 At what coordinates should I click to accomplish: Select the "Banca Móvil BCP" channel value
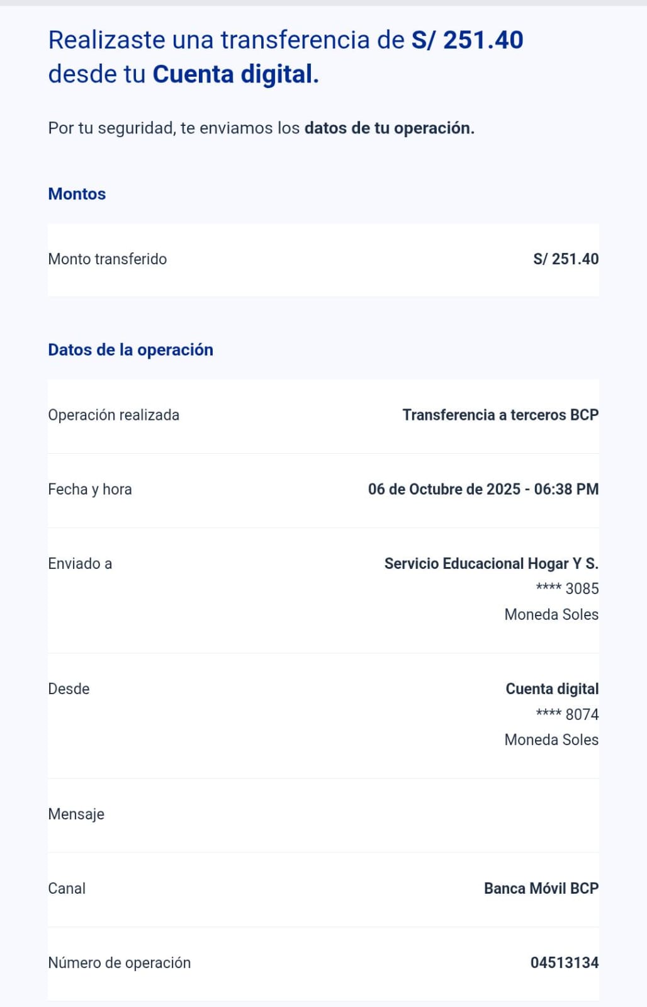(541, 889)
